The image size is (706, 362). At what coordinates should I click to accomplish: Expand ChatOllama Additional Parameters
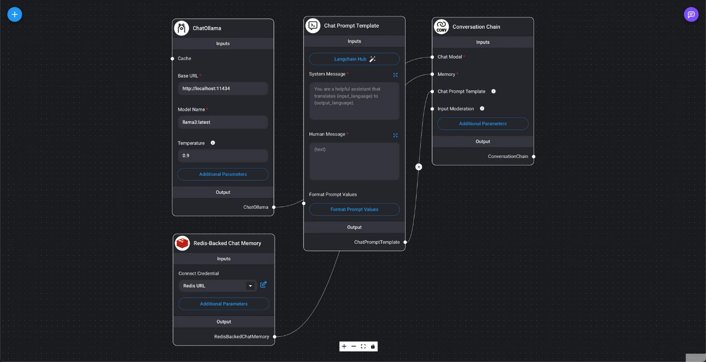pyautogui.click(x=223, y=174)
